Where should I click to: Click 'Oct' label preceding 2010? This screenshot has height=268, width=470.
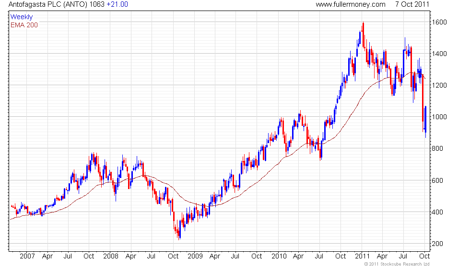tap(257, 257)
